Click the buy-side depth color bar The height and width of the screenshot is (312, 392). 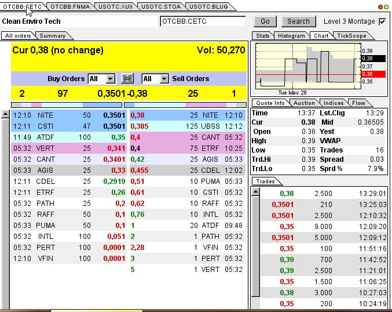pos(67,104)
